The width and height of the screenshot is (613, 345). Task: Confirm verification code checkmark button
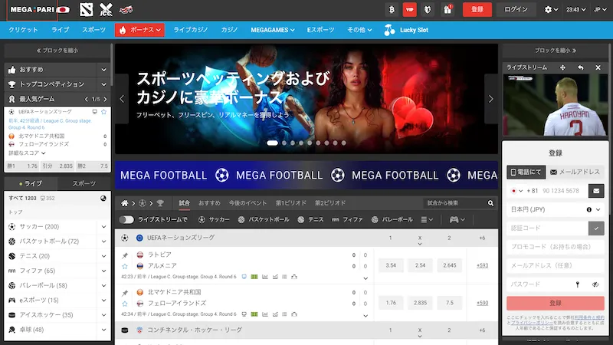tap(596, 228)
